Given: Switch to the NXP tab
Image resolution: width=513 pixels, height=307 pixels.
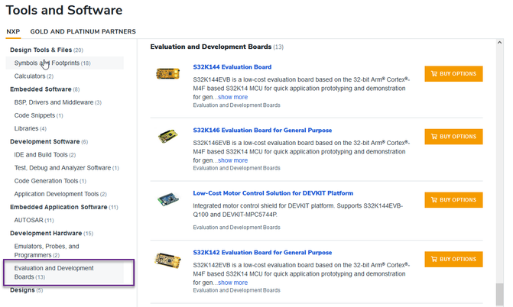Looking at the screenshot, I should pos(13,31).
